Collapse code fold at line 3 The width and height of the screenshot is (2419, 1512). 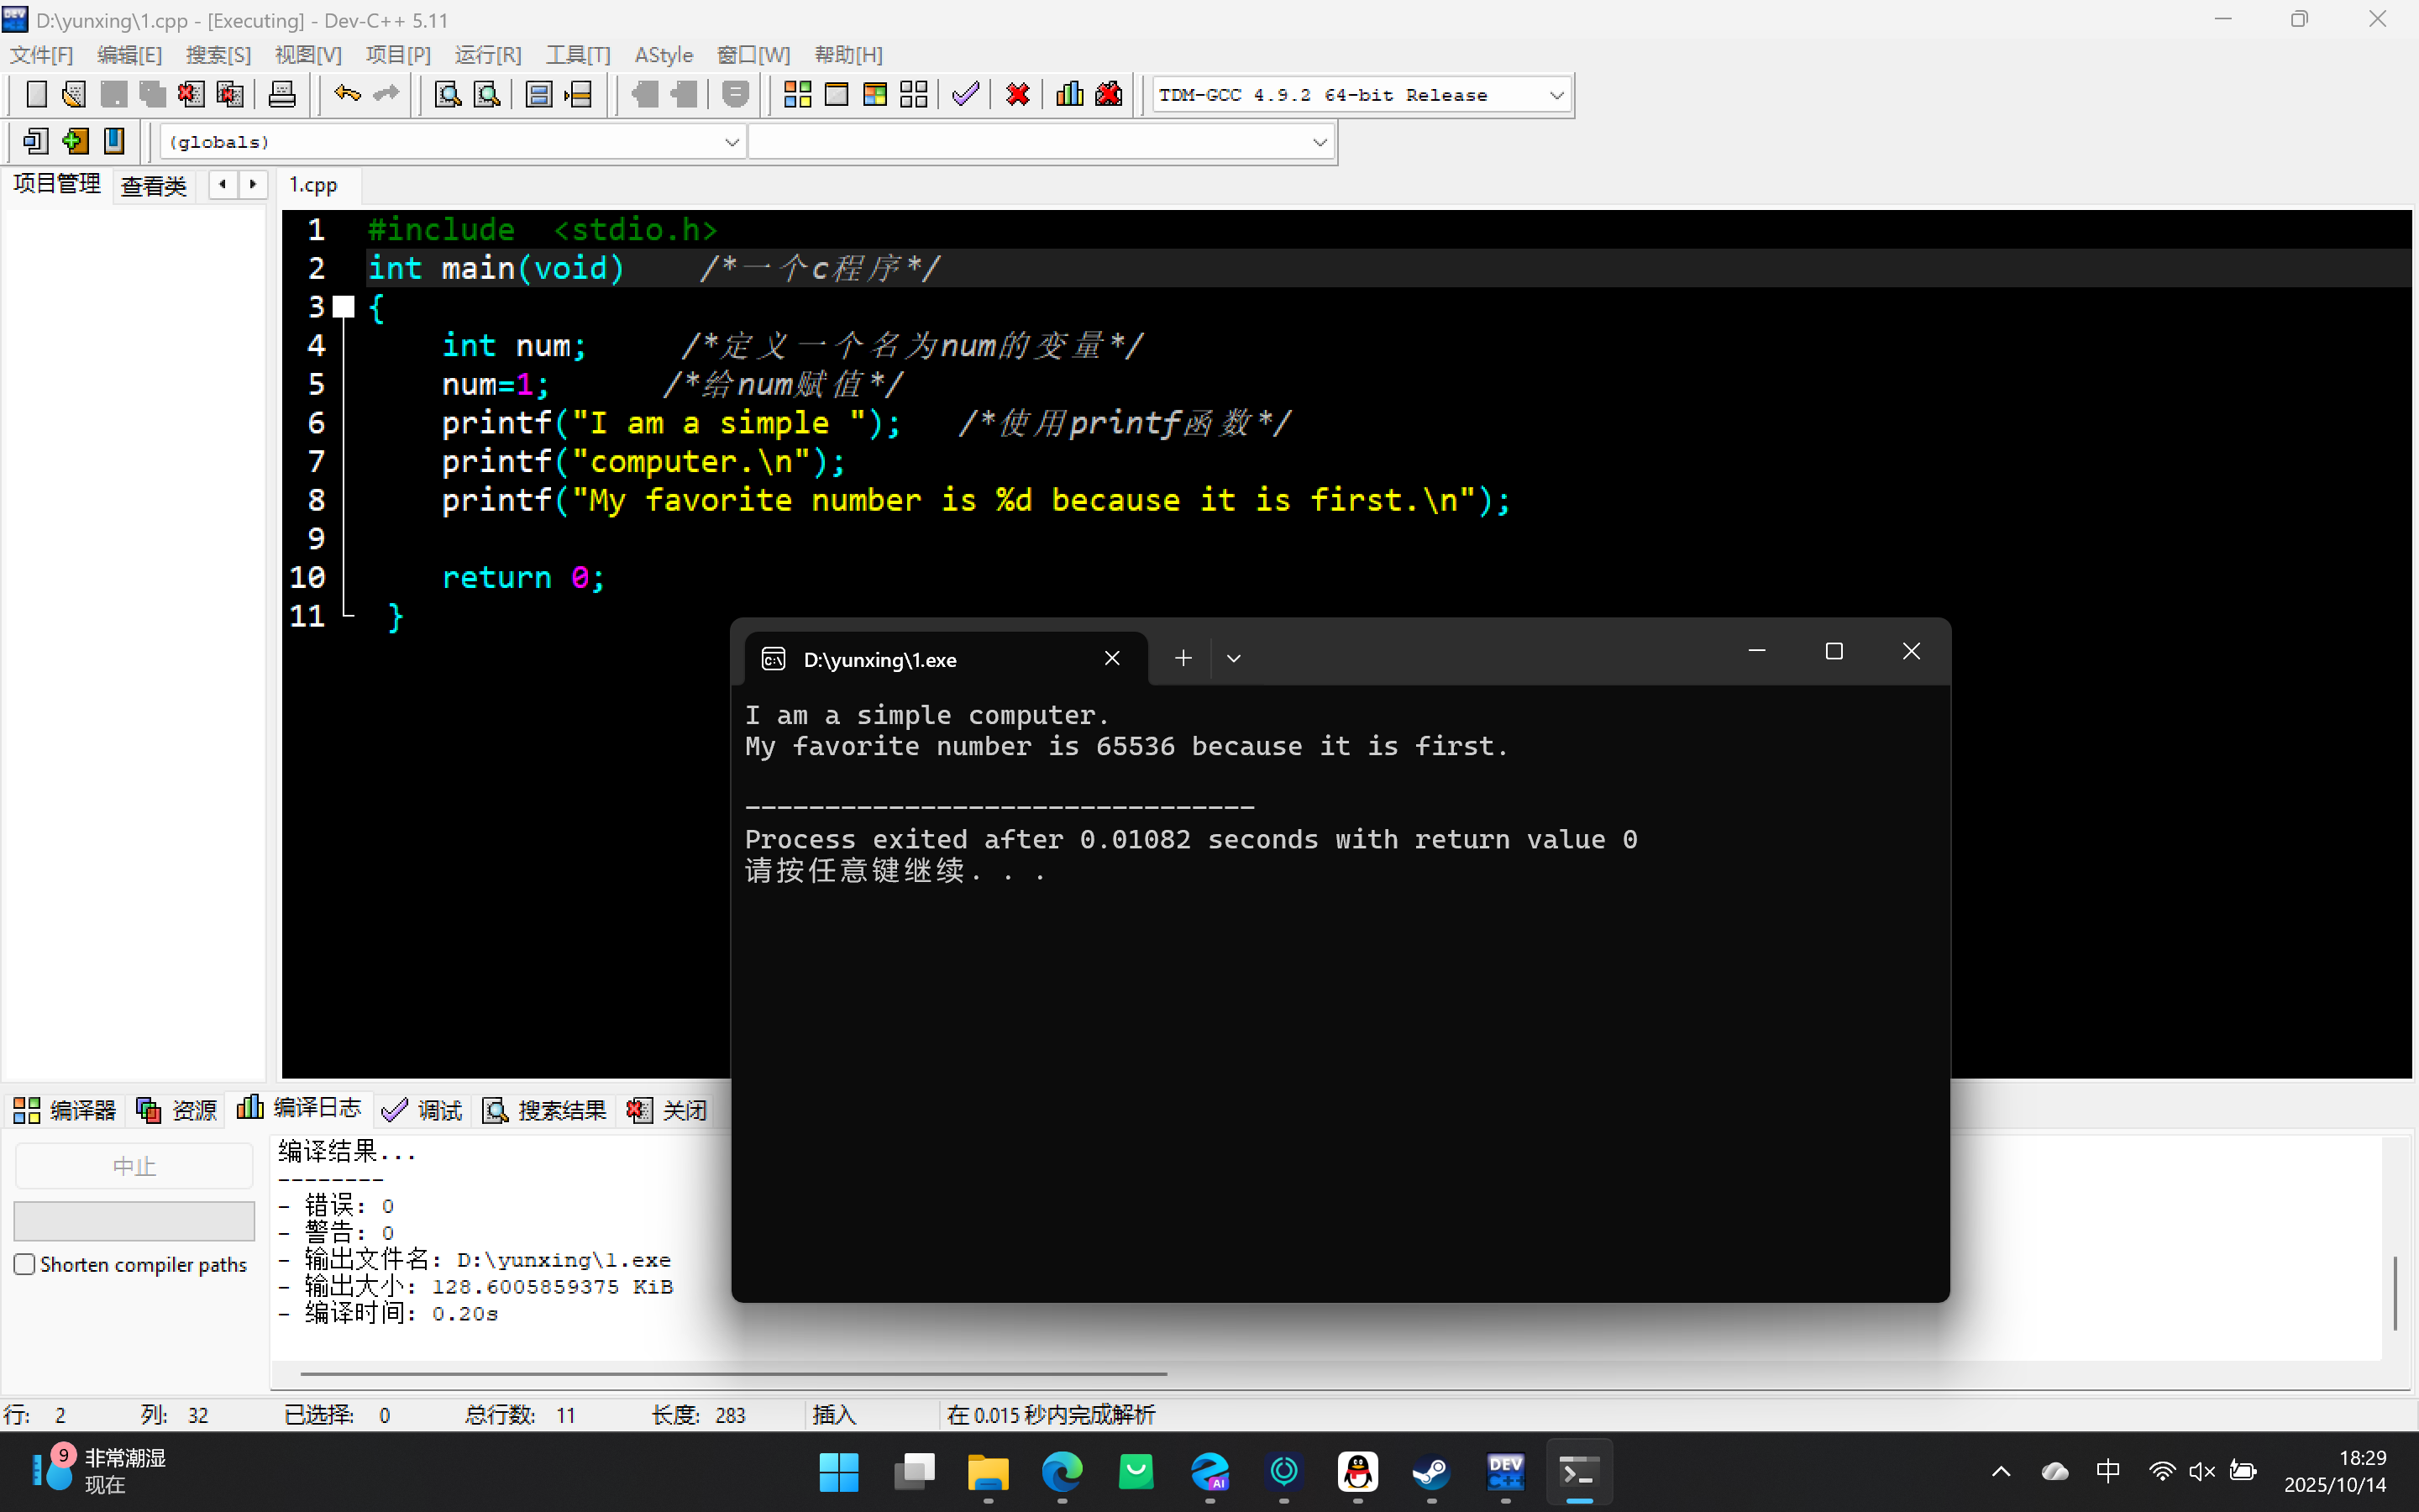(x=344, y=307)
